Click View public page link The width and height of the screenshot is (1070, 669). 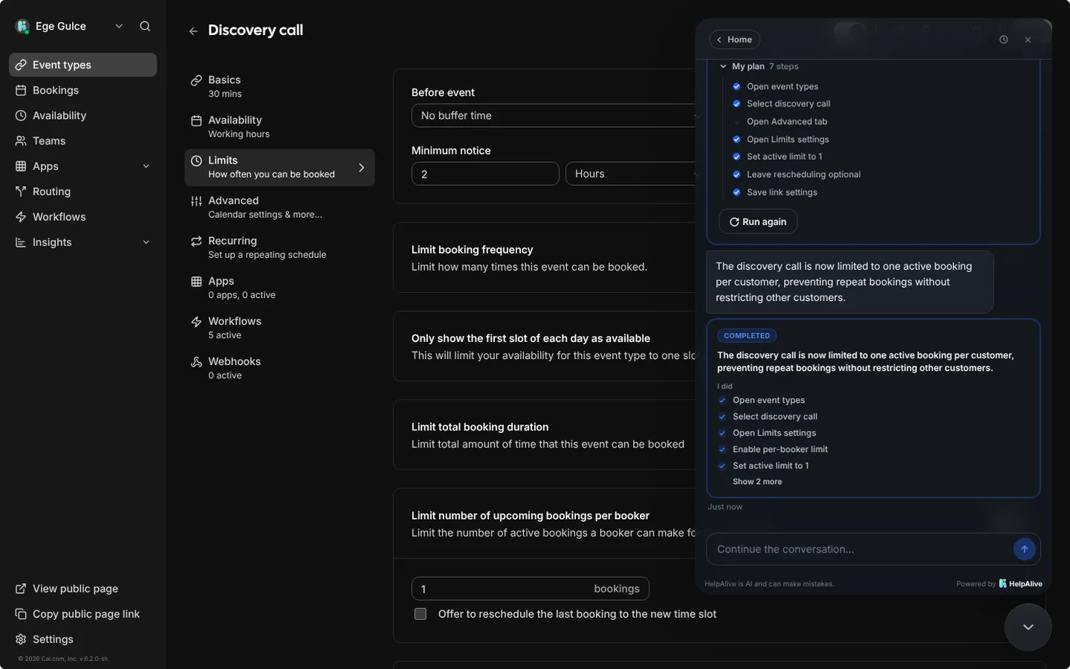tap(83, 589)
